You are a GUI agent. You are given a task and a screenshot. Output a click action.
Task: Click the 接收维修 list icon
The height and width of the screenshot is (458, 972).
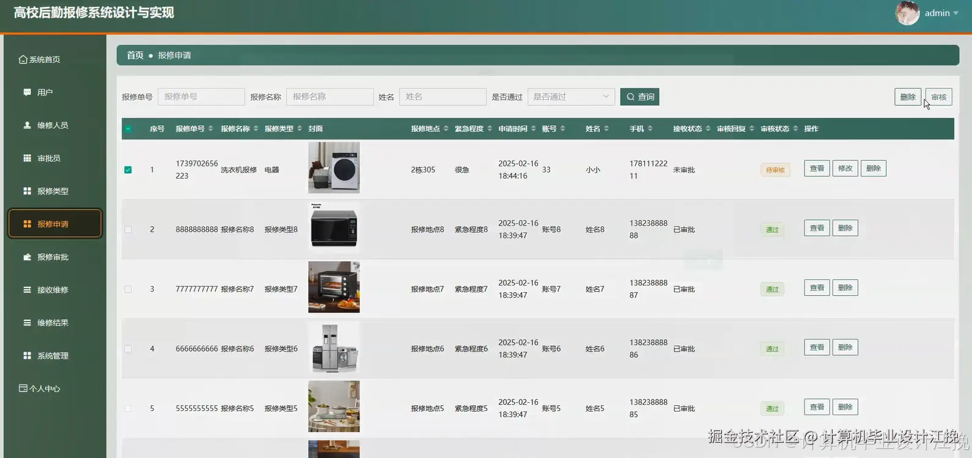[27, 290]
